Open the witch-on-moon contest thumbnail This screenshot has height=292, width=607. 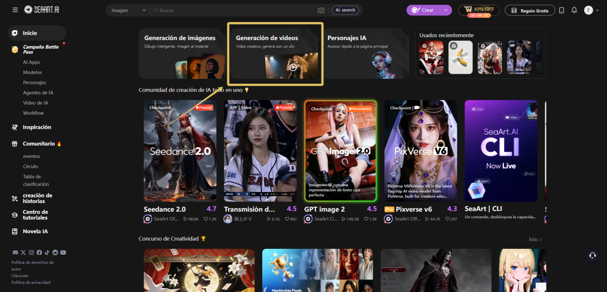199,270
